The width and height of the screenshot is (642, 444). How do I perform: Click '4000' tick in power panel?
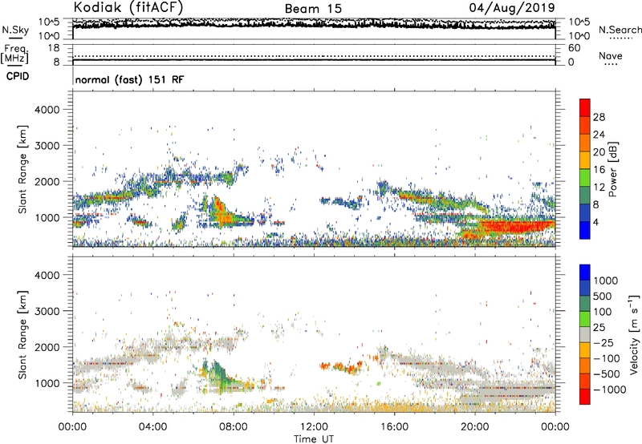click(47, 110)
